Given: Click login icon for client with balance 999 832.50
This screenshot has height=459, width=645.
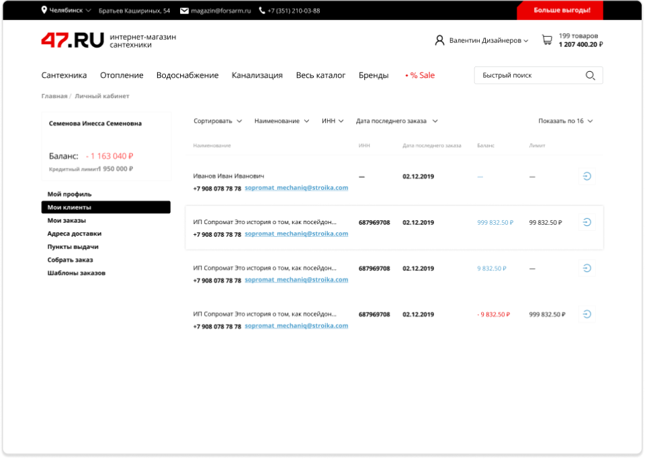Looking at the screenshot, I should pyautogui.click(x=587, y=222).
